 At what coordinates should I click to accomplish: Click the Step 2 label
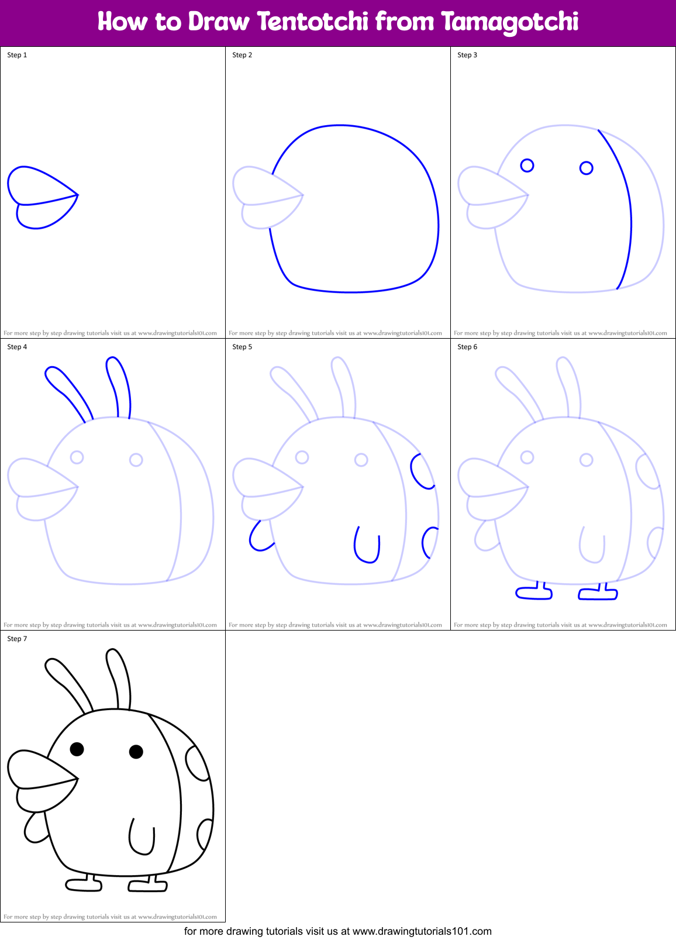click(242, 55)
